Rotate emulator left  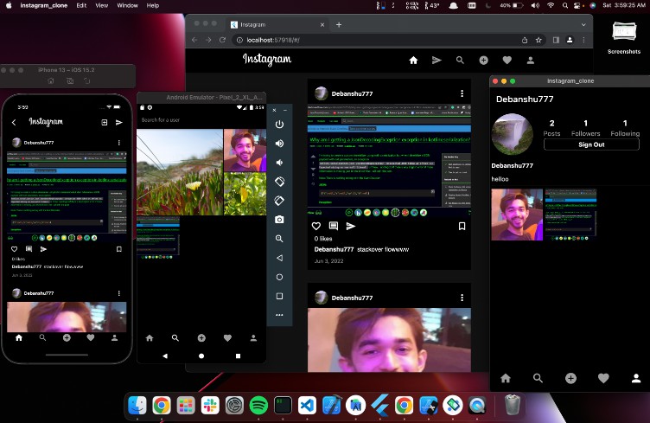[x=279, y=182]
